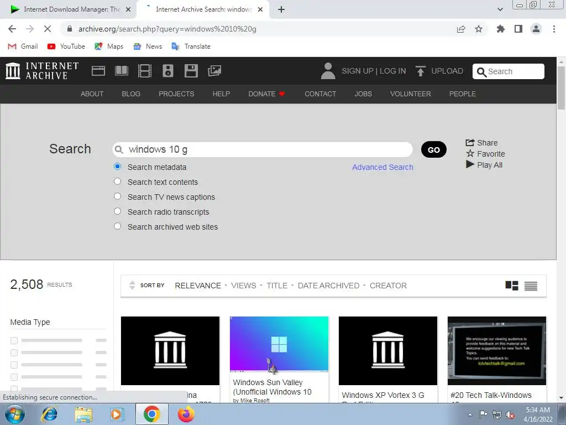566x425 pixels.
Task: Click the Internet Archive logo
Action: [x=42, y=71]
